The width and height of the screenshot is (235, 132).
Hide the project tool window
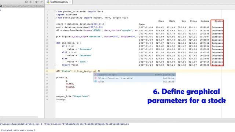click(42, 2)
